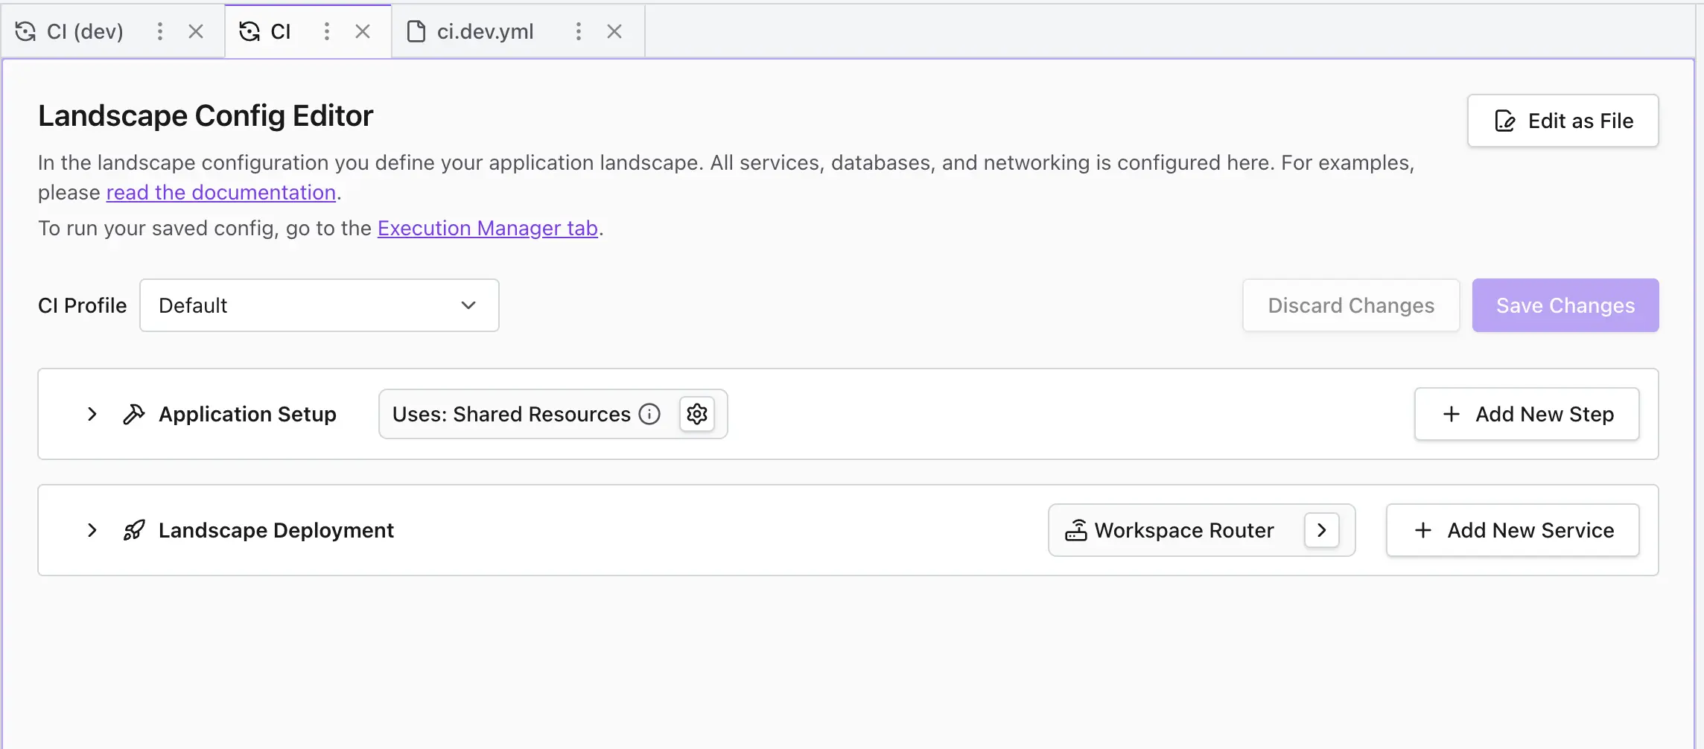Open the kebab menu on the CI tab

coord(326,31)
